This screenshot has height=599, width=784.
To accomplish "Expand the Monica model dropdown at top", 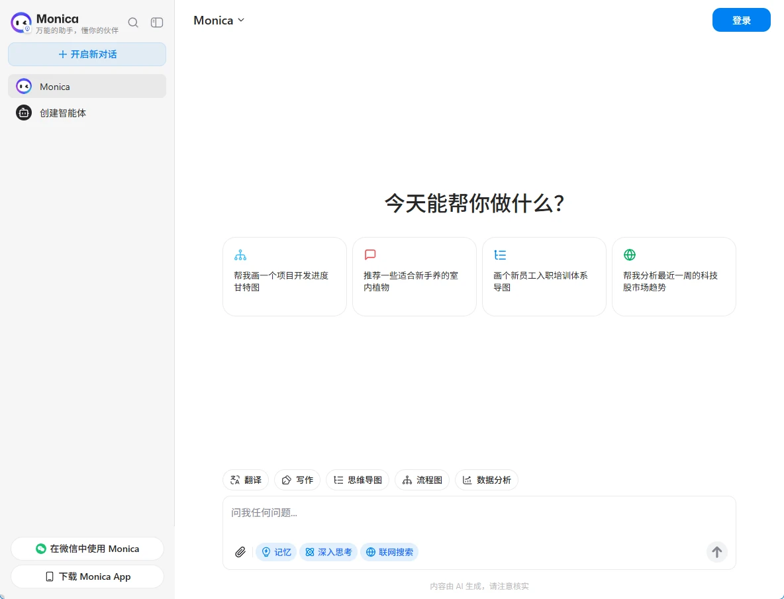I will tap(219, 21).
